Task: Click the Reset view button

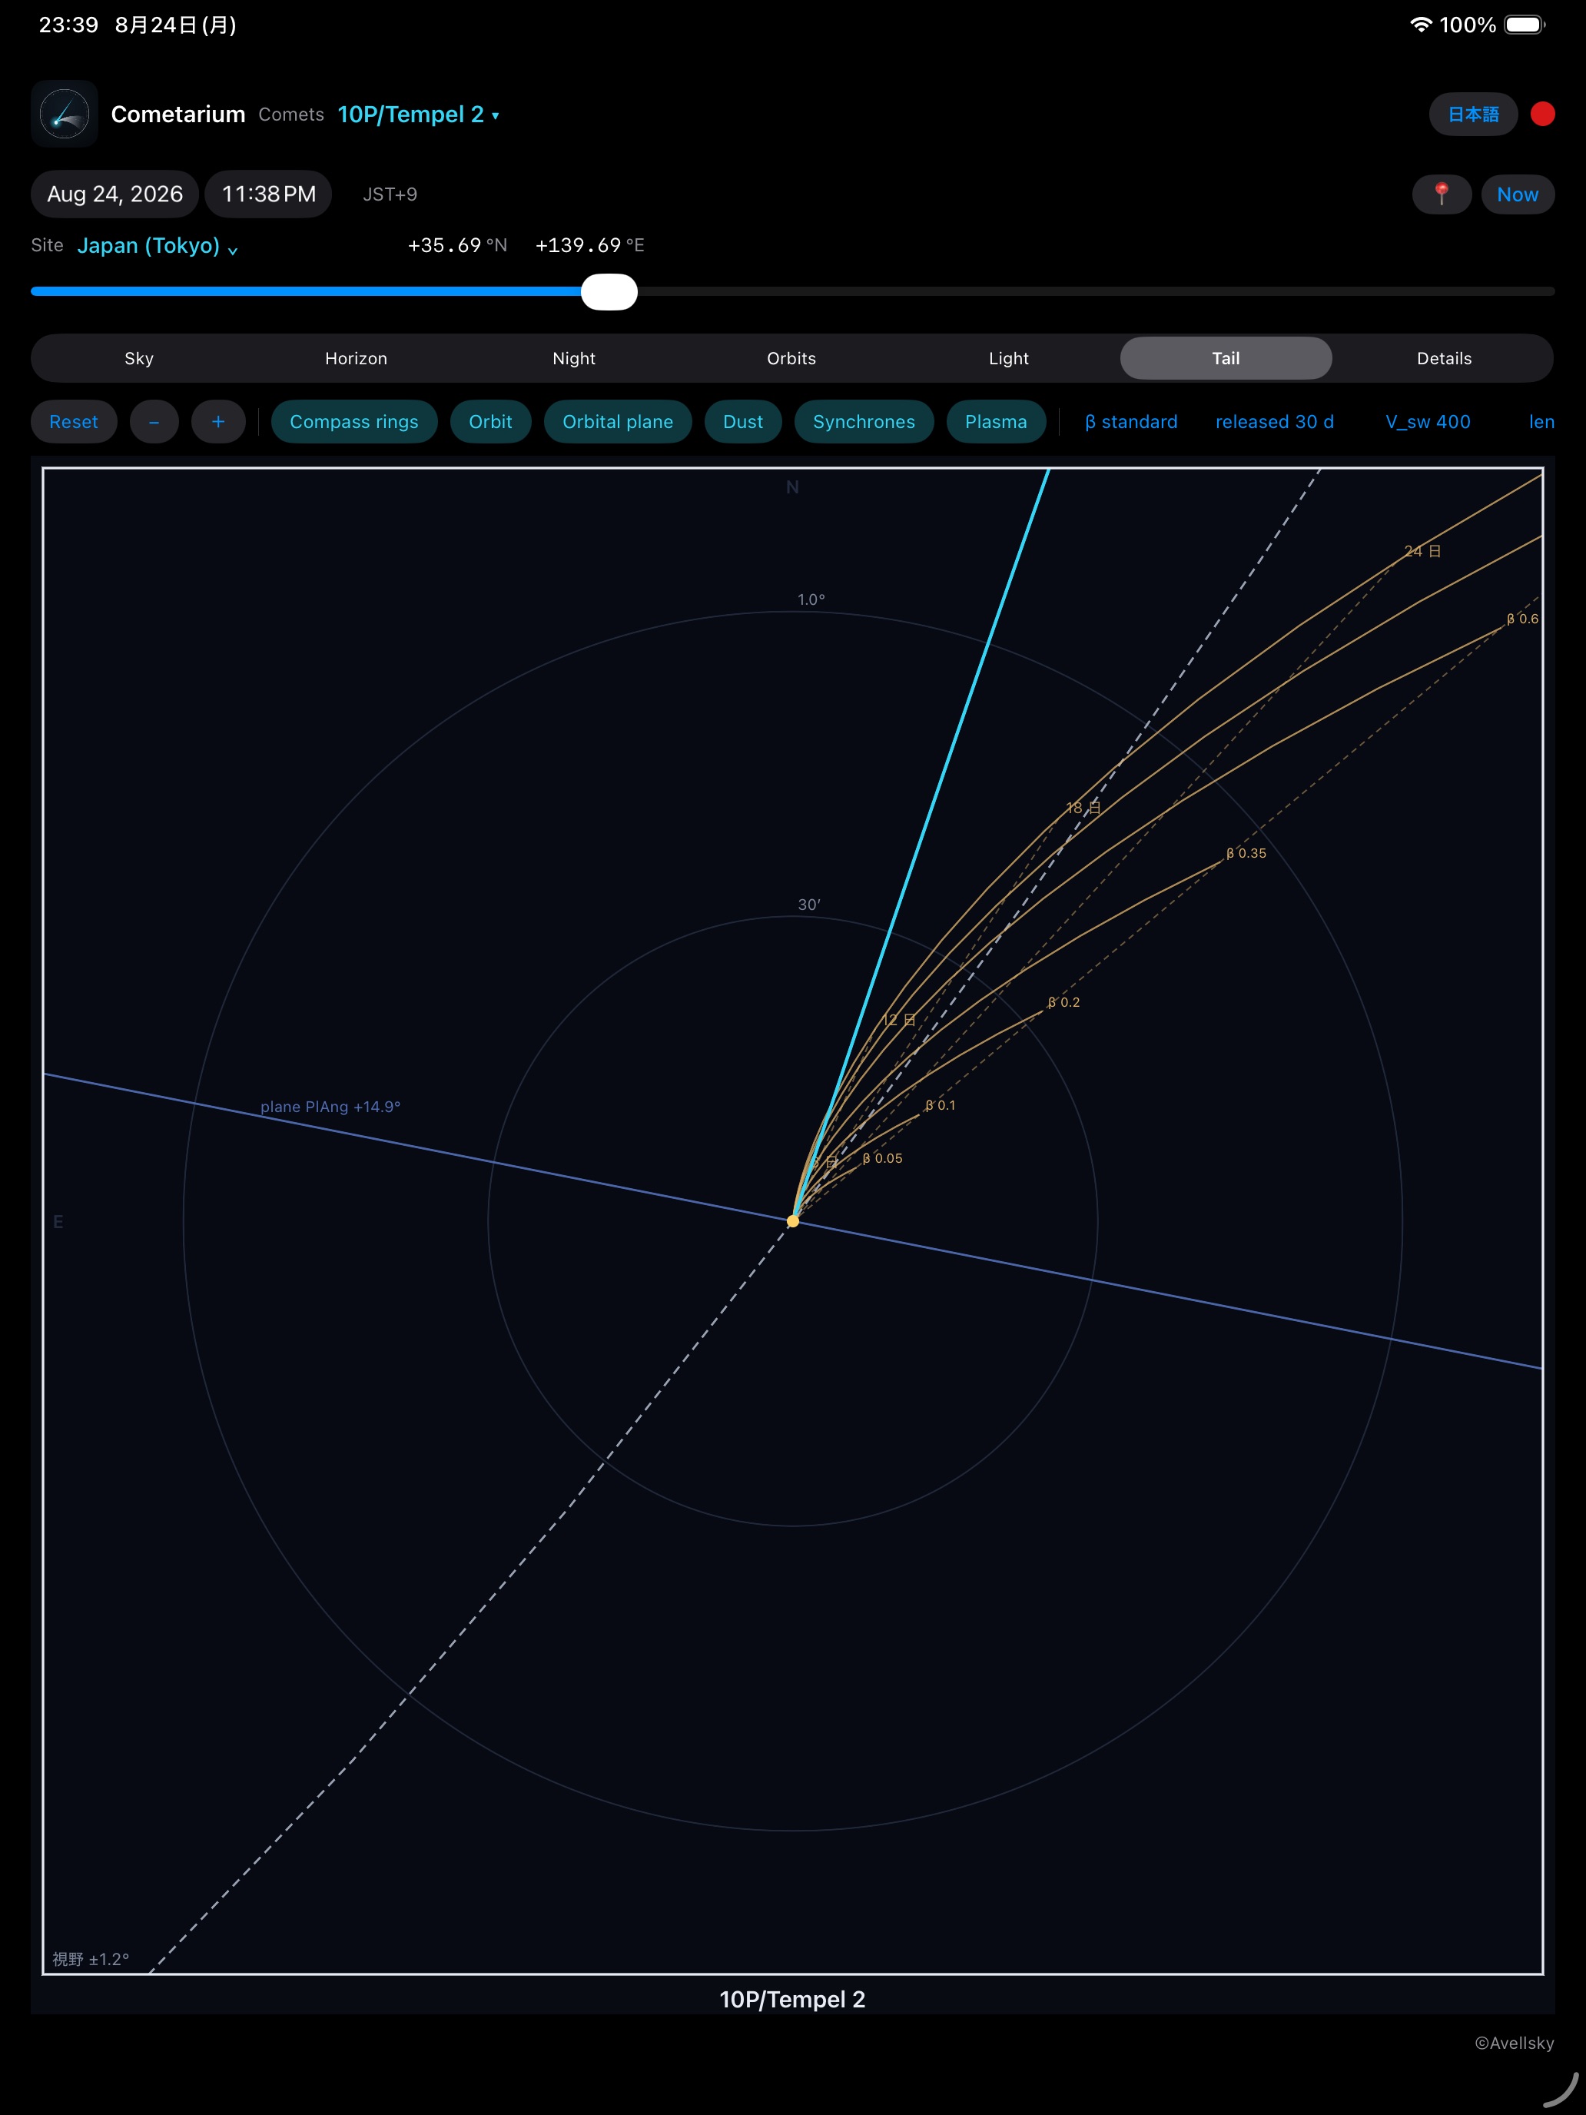Action: (x=74, y=422)
